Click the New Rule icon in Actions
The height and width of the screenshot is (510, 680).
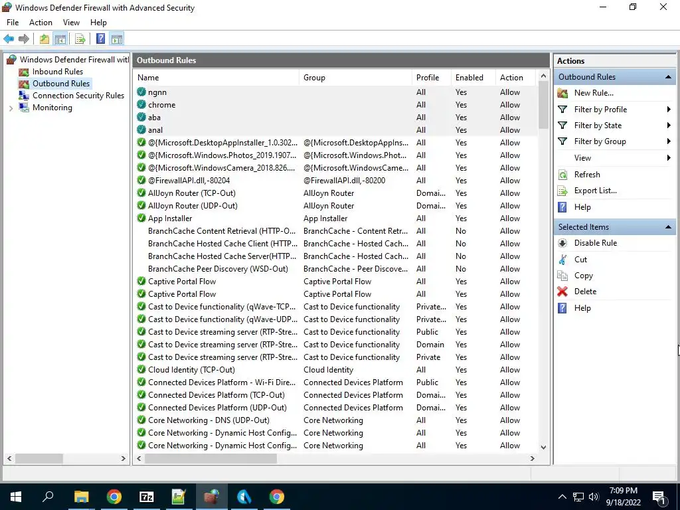[x=562, y=93]
